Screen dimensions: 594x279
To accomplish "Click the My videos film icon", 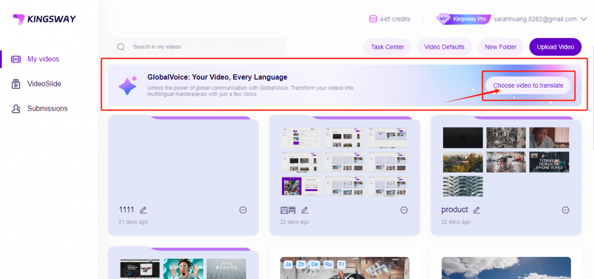I will [x=16, y=59].
